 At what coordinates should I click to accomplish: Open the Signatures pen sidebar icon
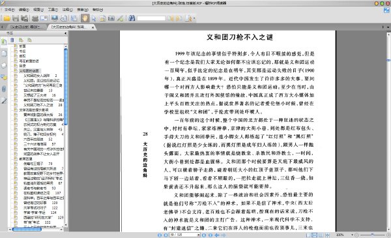tap(4, 100)
